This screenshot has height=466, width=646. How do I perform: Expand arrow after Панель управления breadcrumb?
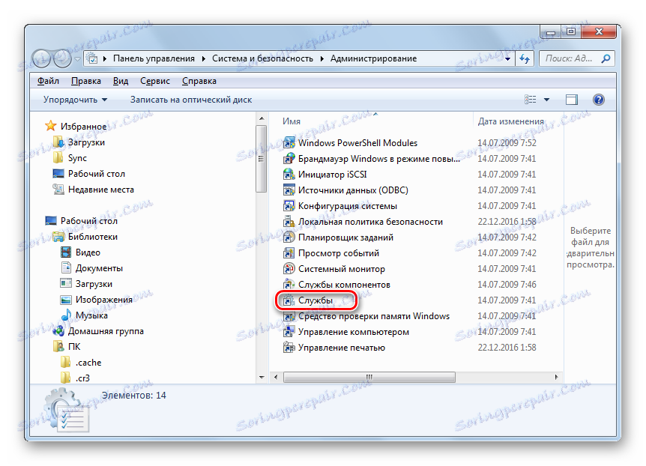[204, 58]
